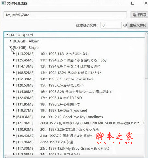Expand the 23rd My Baby Grand arrow
The width and height of the screenshot is (148, 158).
[14, 148]
